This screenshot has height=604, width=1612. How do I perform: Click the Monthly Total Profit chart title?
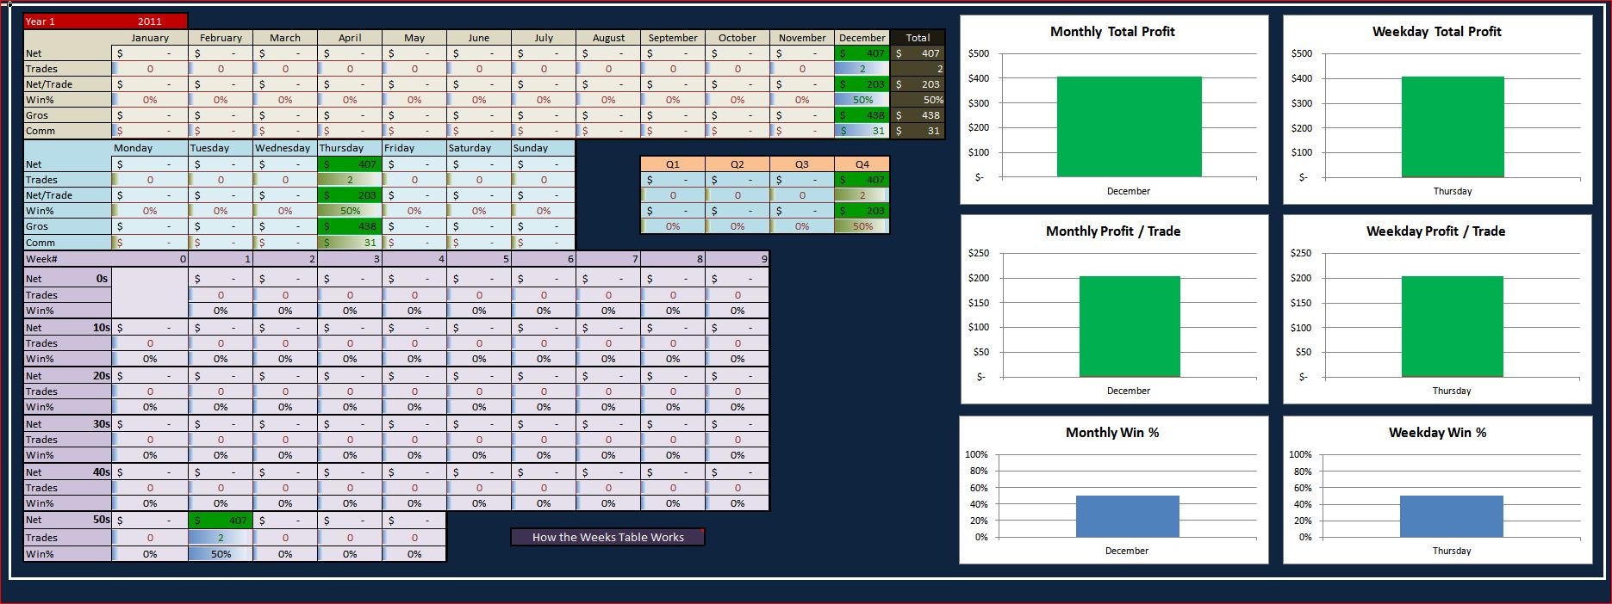pos(1112,32)
